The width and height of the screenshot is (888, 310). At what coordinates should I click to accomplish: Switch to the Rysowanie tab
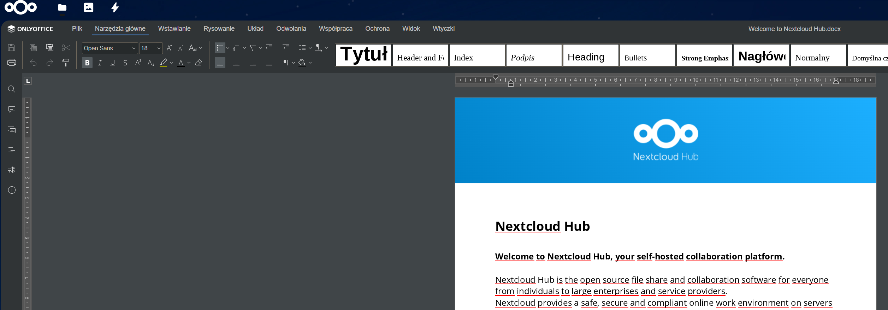click(219, 29)
